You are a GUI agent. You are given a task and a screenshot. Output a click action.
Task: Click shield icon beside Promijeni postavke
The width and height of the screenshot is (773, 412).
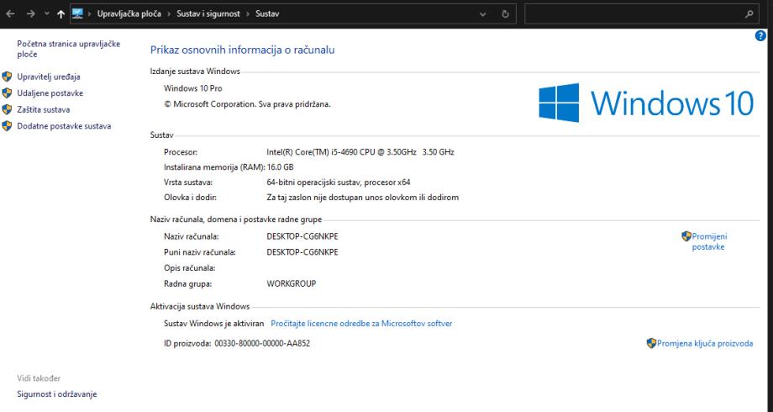tap(686, 236)
